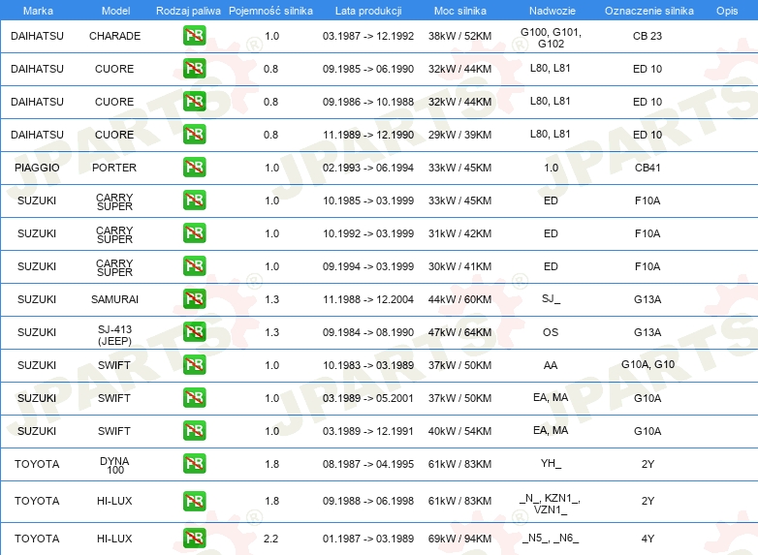Click the Pojemność silnika column header
Screen dimensions: 758x555
click(x=270, y=11)
